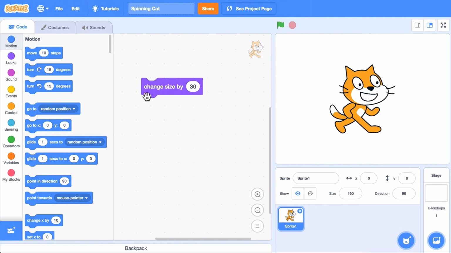
Task: Switch to the Costumes tab
Action: (55, 28)
